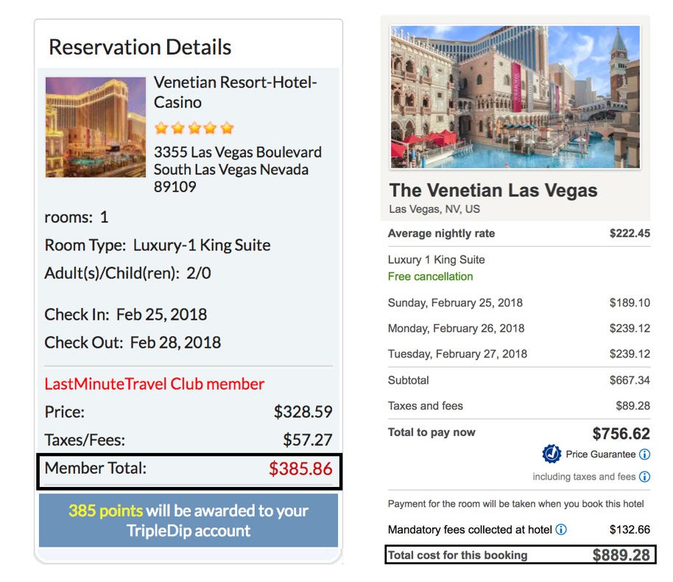Open The Venetian Las Vegas canal photo
Viewport: 673px width, 582px height.
pos(515,97)
